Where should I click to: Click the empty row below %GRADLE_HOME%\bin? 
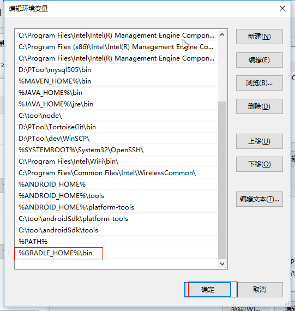(116, 264)
